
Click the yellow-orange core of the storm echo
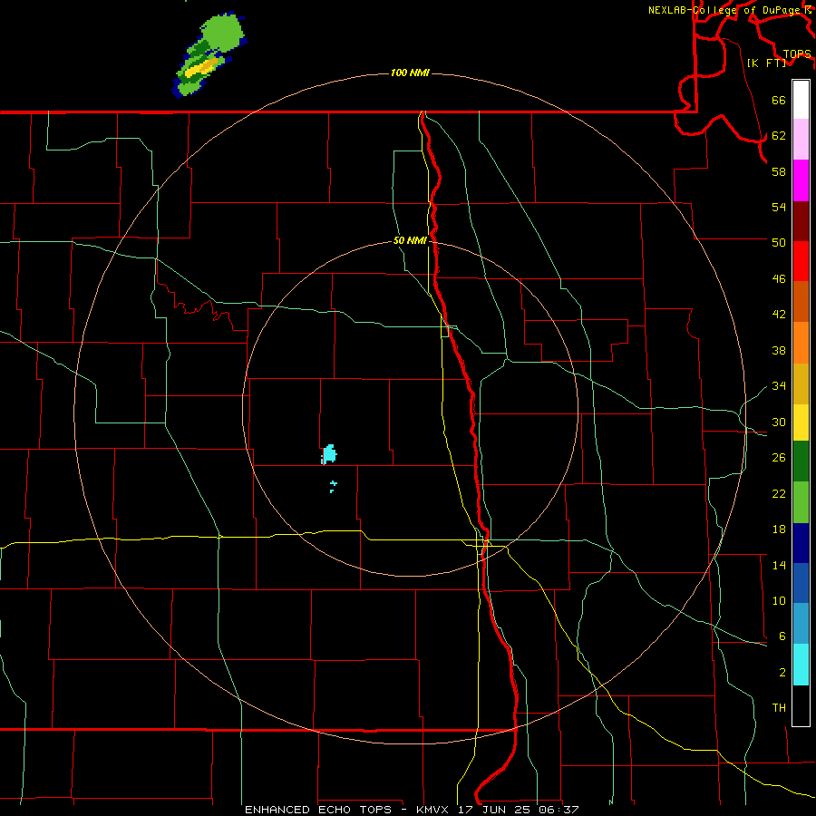pyautogui.click(x=202, y=66)
